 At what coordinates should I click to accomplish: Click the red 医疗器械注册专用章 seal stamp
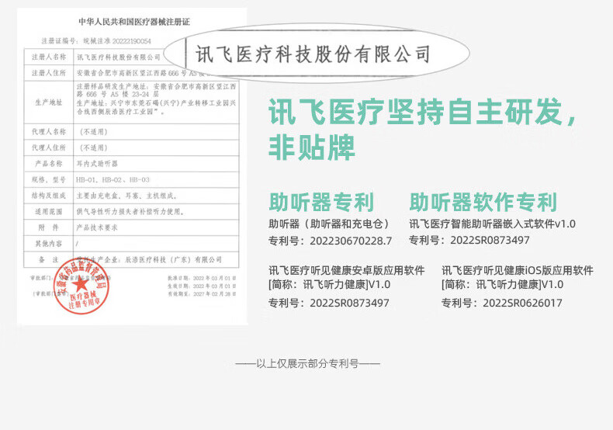(x=81, y=286)
